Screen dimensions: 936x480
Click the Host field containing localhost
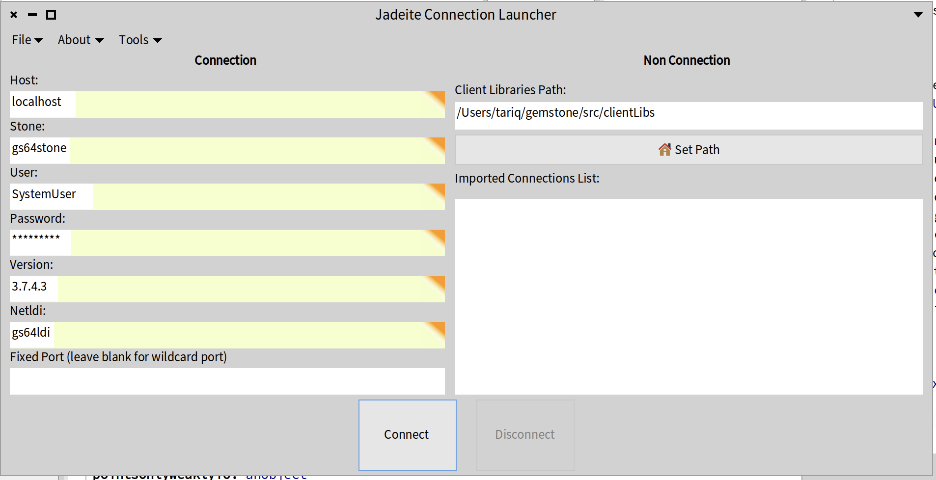227,104
